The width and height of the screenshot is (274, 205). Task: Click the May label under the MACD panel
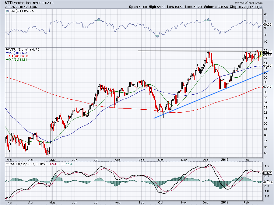[52, 203]
